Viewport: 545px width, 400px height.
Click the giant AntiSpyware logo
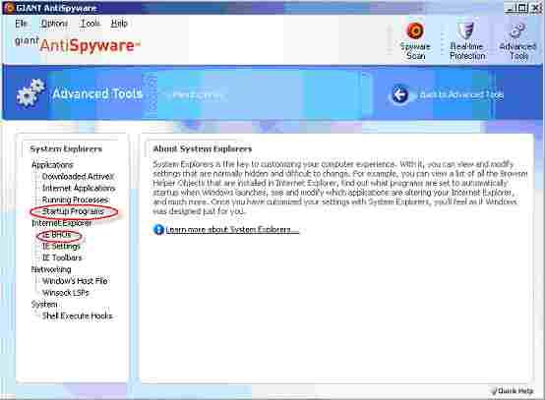pyautogui.click(x=77, y=45)
